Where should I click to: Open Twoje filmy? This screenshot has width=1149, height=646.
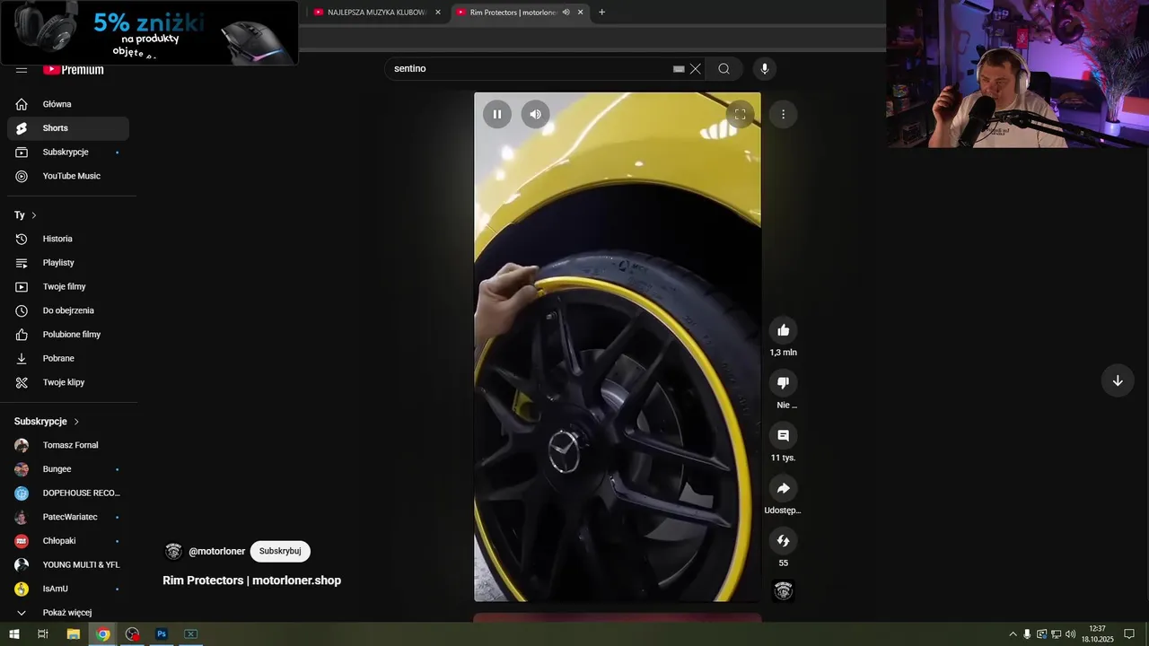click(68, 286)
